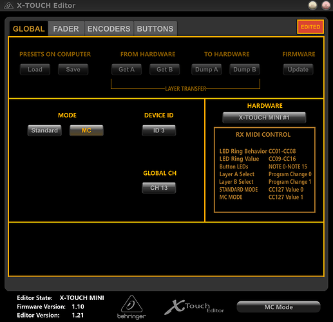
Task: Click the 'MC MODE' text in RX MIDI list
Action: pyautogui.click(x=231, y=197)
